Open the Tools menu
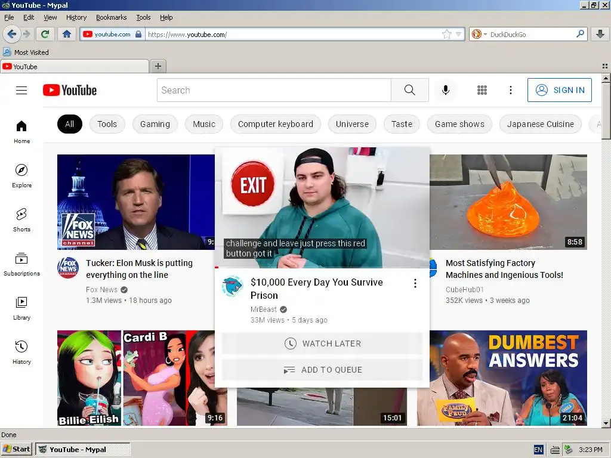The width and height of the screenshot is (611, 458). point(143,17)
